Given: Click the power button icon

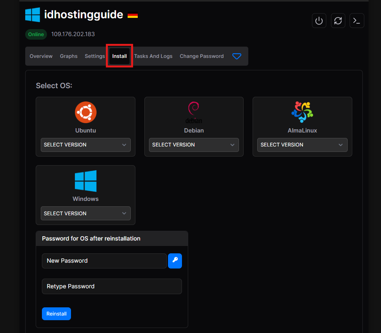Looking at the screenshot, I should coord(319,21).
